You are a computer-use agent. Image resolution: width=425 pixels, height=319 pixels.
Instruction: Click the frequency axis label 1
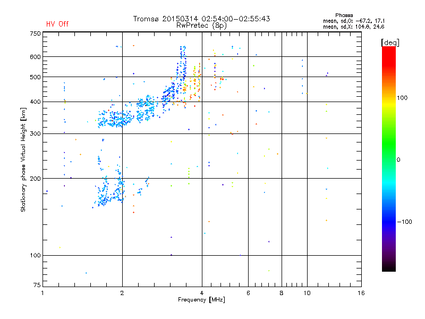point(42,293)
